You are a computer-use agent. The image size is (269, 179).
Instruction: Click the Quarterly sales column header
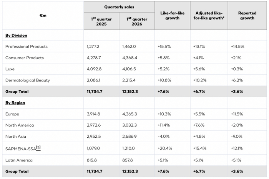(119, 7)
